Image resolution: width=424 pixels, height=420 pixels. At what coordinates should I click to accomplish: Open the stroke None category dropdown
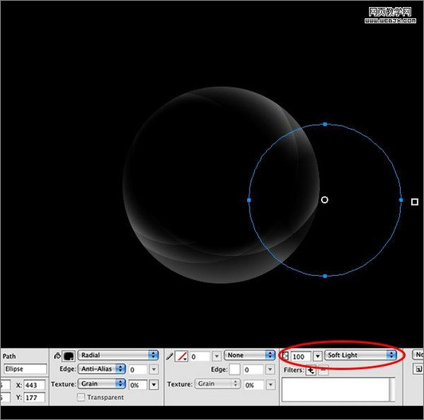coord(249,355)
